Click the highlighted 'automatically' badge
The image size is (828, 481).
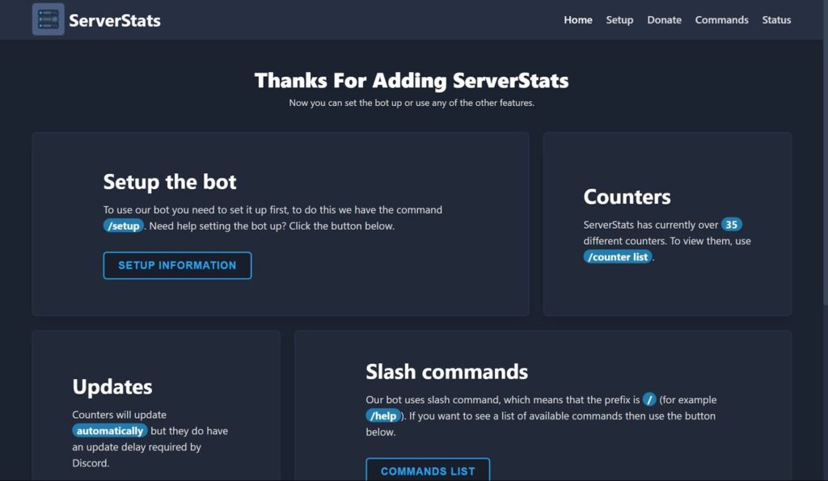pos(110,431)
